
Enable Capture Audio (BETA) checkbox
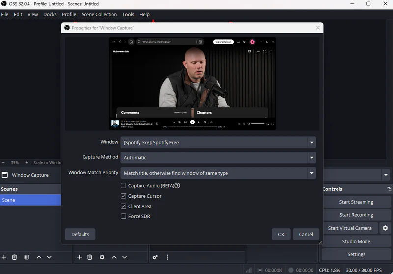(124, 186)
